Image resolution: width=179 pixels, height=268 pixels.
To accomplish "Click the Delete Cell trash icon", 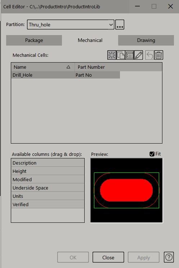I will point(158,55).
